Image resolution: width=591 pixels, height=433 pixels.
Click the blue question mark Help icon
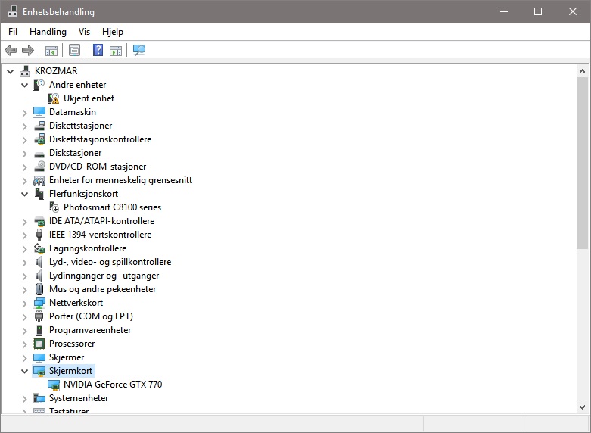(98, 50)
